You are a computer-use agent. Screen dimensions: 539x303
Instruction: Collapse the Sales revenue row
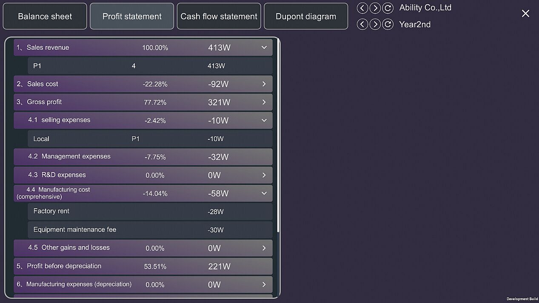tap(264, 48)
